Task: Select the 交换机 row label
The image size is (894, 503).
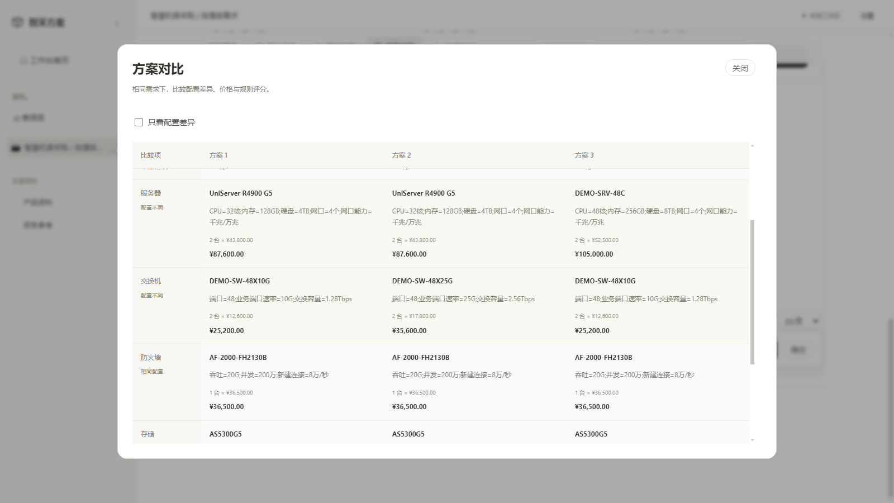Action: click(x=151, y=281)
